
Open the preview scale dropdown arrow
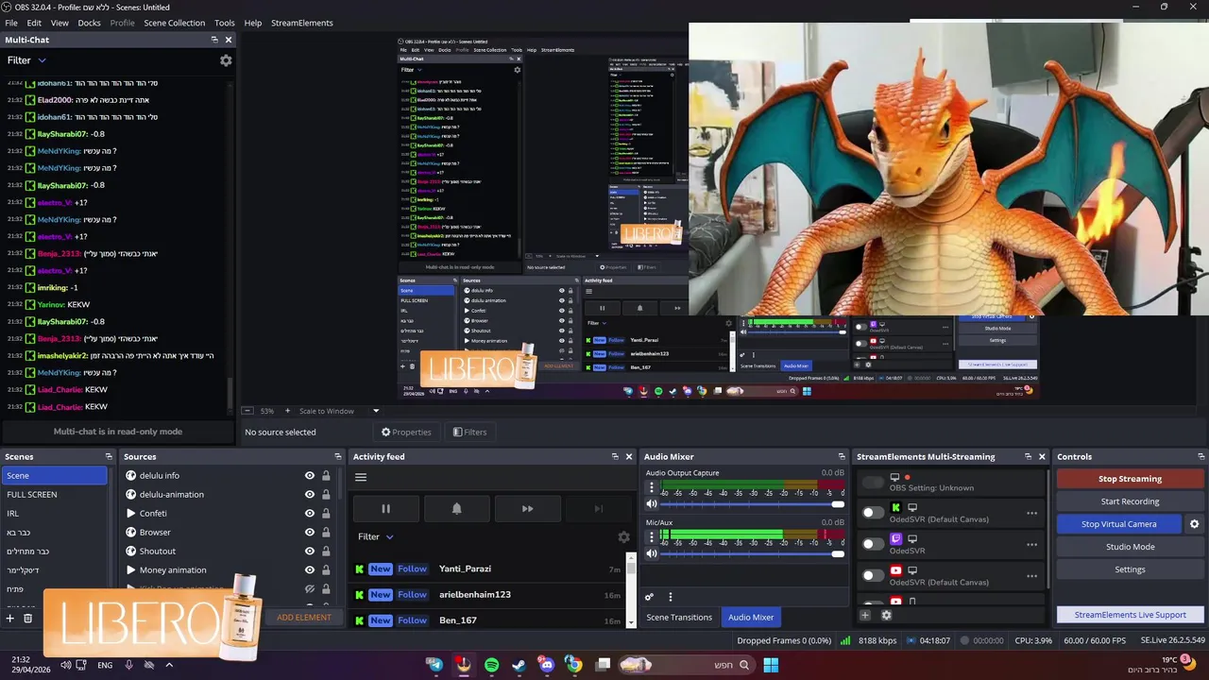[375, 411]
